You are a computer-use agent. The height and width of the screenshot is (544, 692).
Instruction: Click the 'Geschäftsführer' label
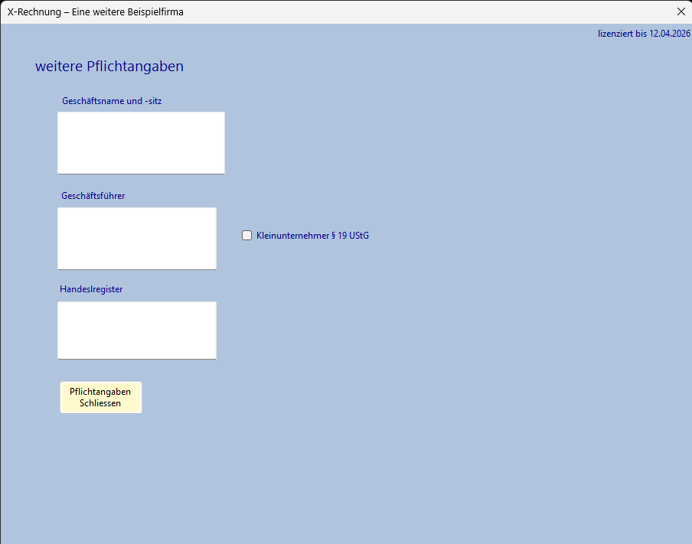coord(93,196)
